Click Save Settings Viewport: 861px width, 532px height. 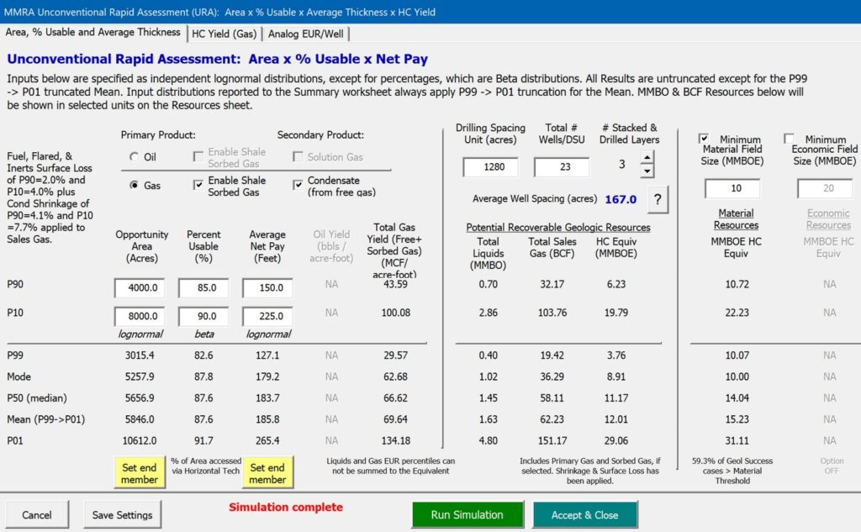[123, 515]
